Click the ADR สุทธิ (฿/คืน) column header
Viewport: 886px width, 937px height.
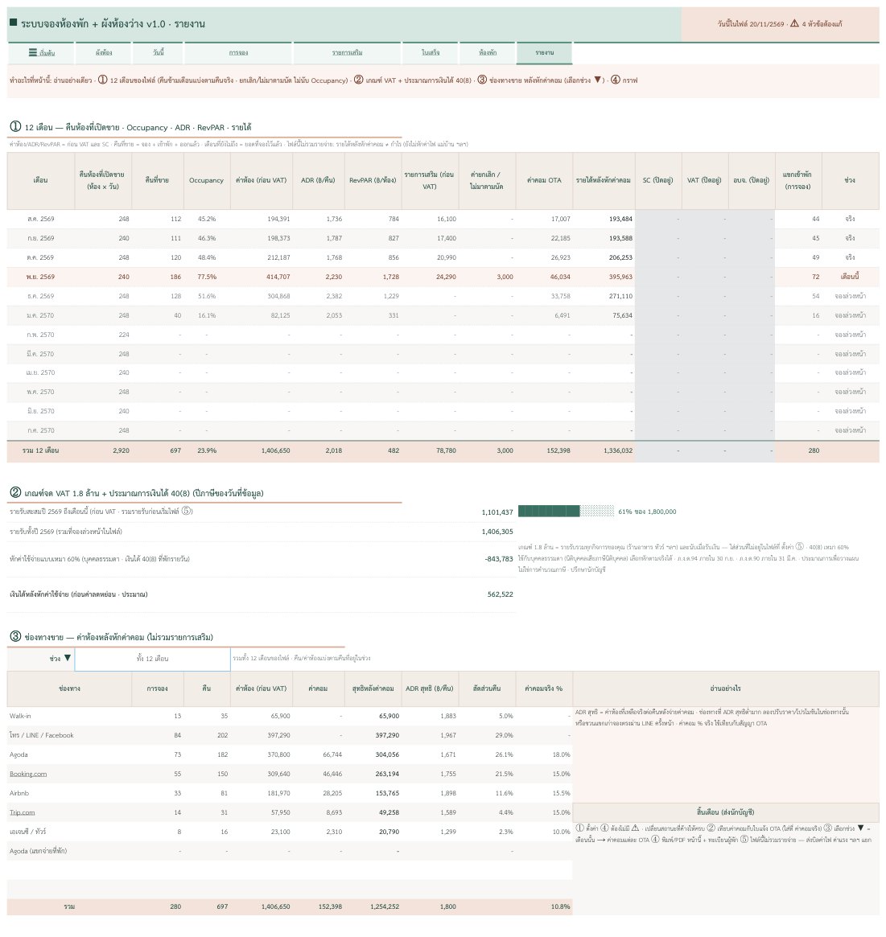point(429,689)
